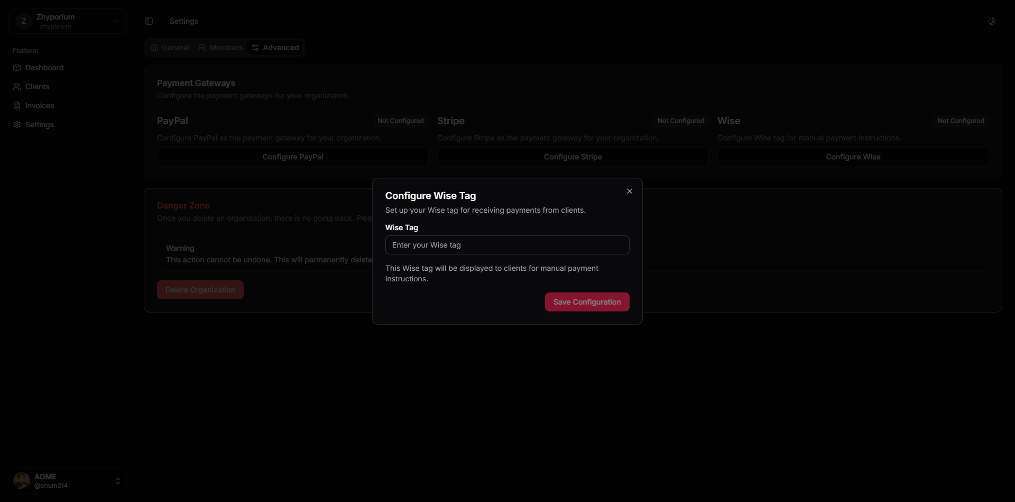Open Settings in the sidebar
The height and width of the screenshot is (502, 1015).
click(x=68, y=125)
